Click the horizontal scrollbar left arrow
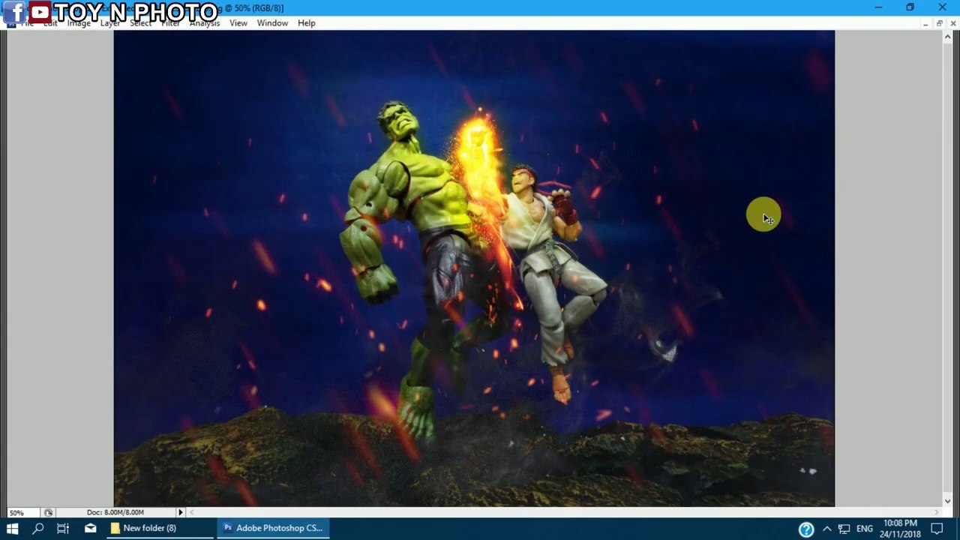 click(x=192, y=513)
